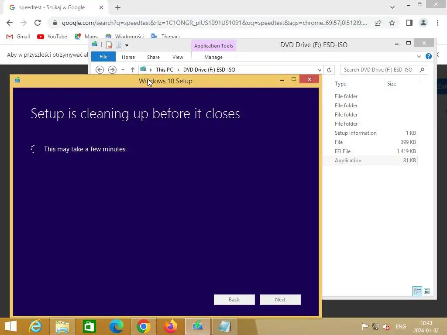Go up one folder level in Explorer
447x335 pixels.
click(x=133, y=69)
